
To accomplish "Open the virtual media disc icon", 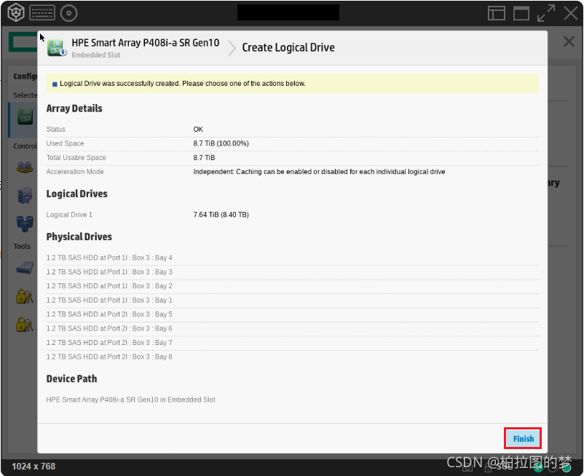I will tap(68, 13).
